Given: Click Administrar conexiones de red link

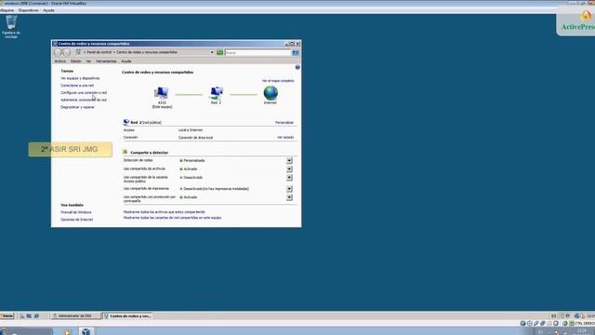Looking at the screenshot, I should pyautogui.click(x=84, y=100).
